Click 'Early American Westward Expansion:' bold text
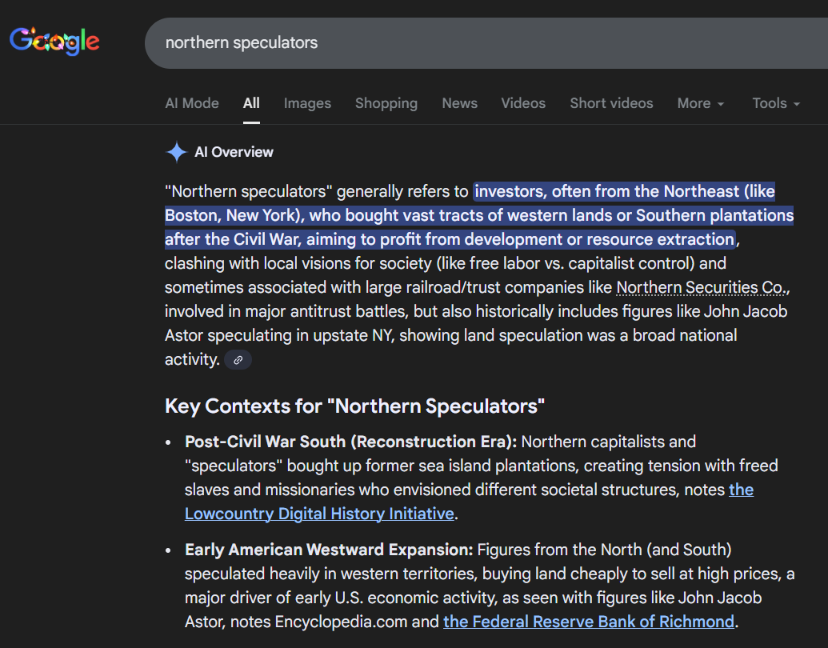 coord(329,550)
